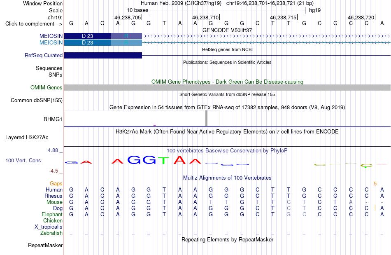391x255 pixels.
Task: Click 'Repeating Elements by RepeatMasker' title
Action: (228, 239)
